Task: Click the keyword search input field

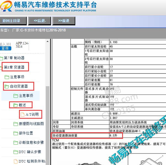Action: pyautogui.click(x=5, y=44)
